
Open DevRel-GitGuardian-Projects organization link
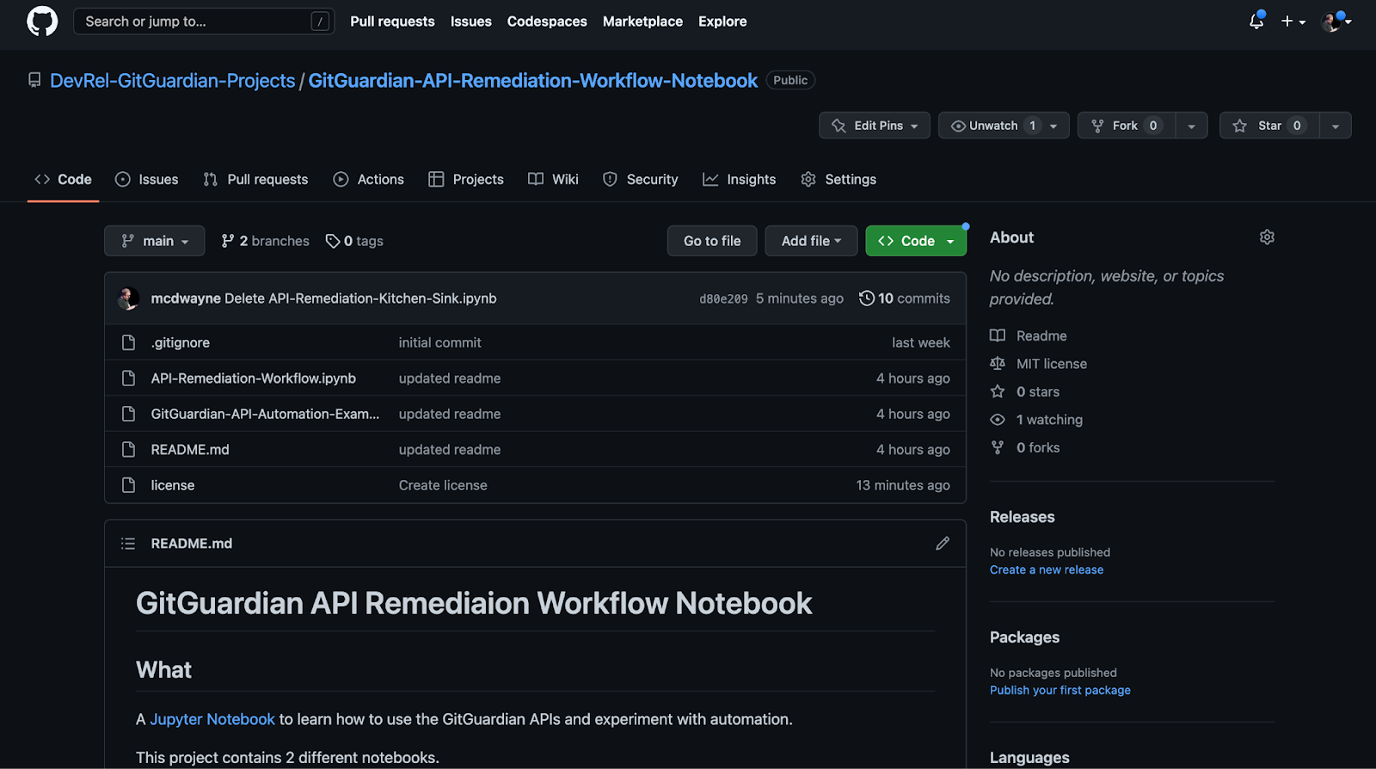[x=172, y=81]
